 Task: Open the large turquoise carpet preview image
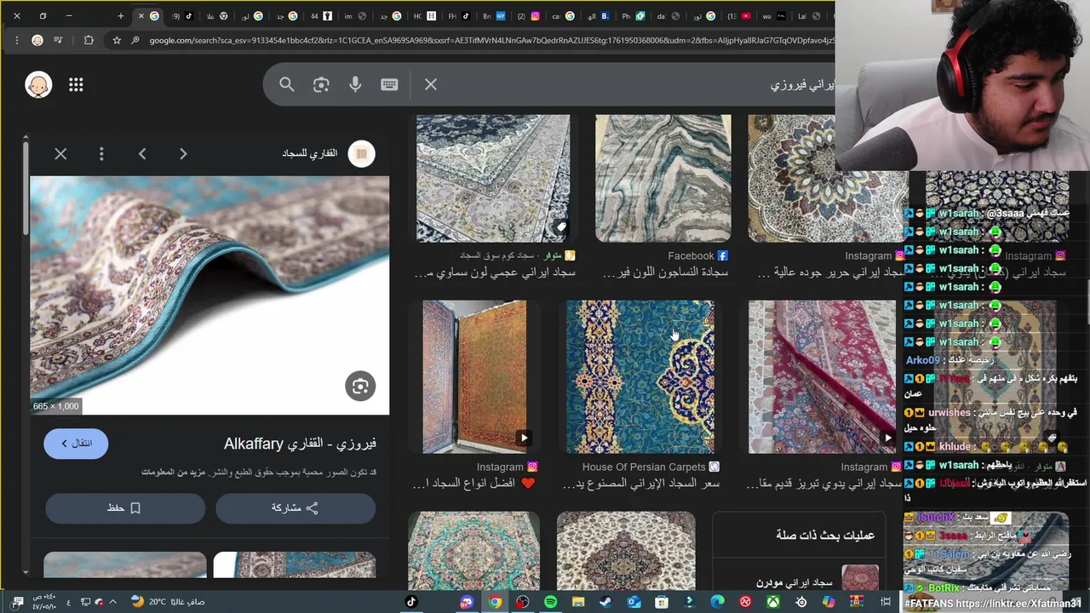(209, 295)
